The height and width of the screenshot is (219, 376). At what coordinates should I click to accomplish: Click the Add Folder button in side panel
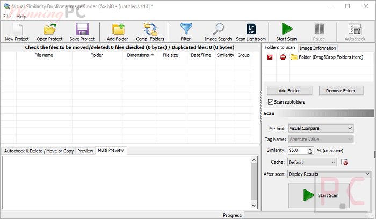[x=290, y=91]
